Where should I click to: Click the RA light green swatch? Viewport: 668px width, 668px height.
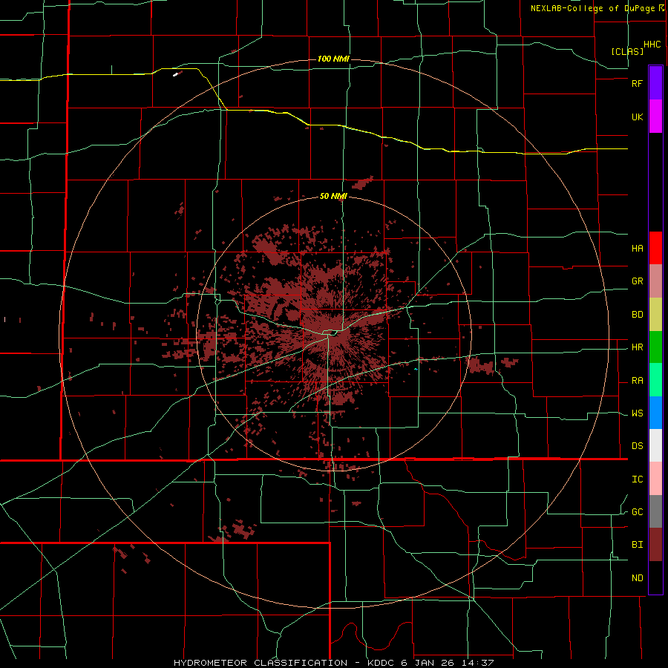(x=655, y=380)
